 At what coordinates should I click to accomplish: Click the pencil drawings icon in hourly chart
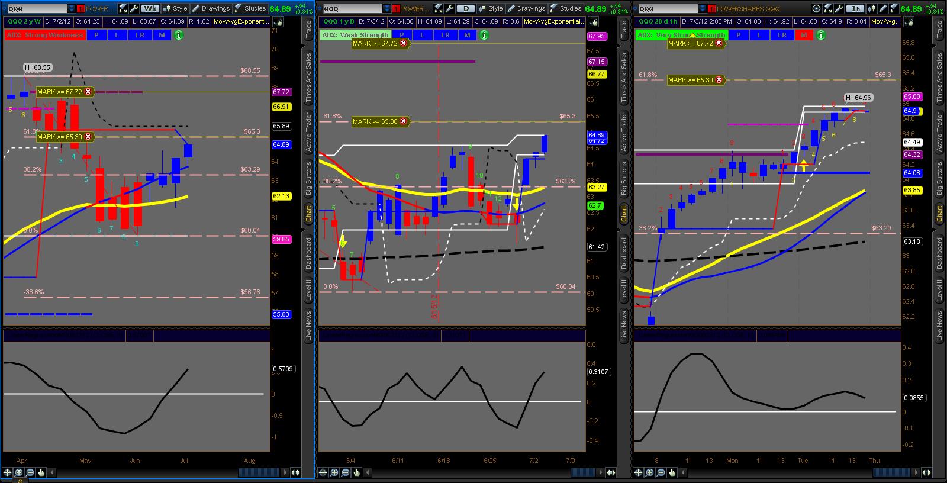click(882, 9)
